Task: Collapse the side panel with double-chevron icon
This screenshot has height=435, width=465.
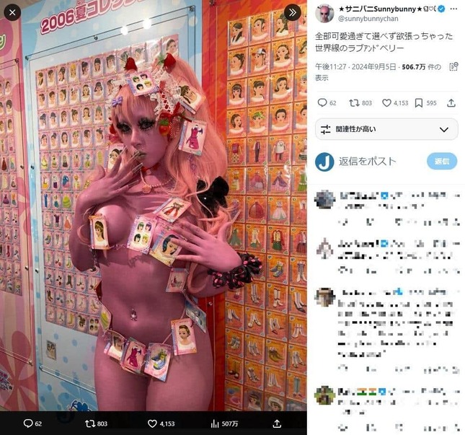Action: pyautogui.click(x=292, y=12)
